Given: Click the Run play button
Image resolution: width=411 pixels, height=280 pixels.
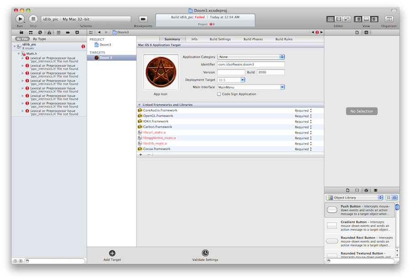Looking at the screenshot, I should point(20,19).
